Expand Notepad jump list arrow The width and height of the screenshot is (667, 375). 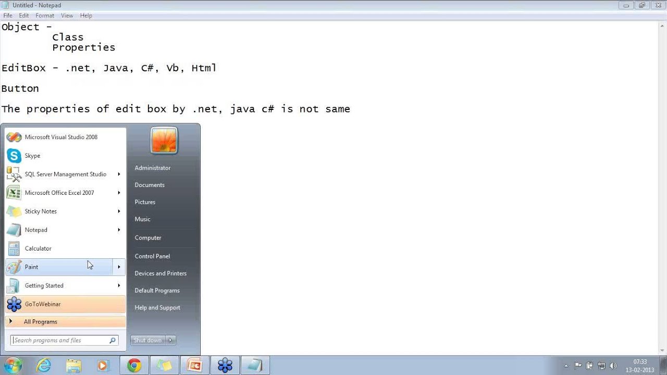tap(119, 230)
